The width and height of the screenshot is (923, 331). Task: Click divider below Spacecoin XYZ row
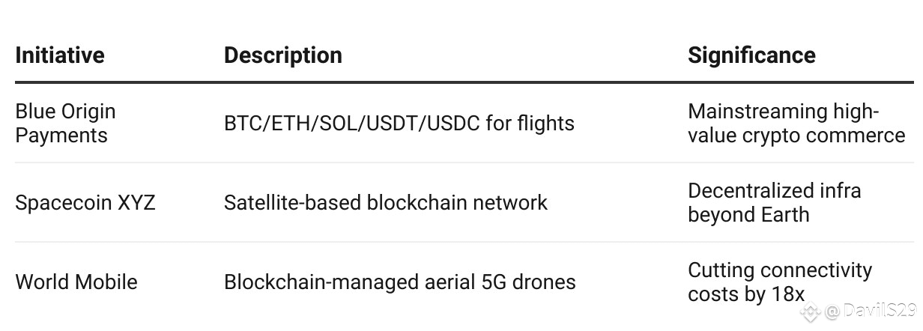point(464,242)
